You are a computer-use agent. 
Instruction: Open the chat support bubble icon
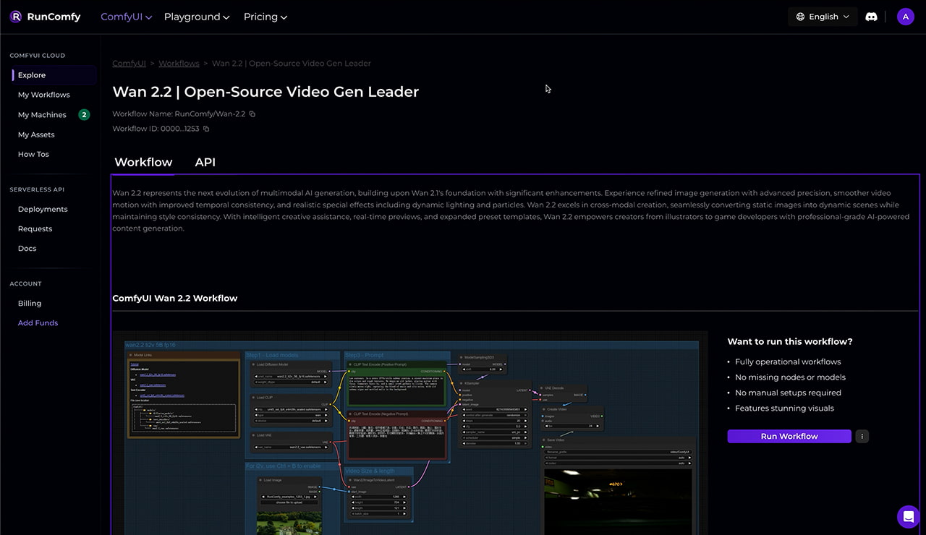[908, 516]
